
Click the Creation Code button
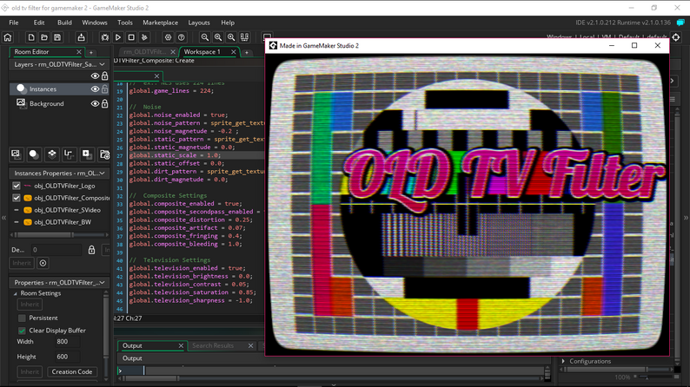click(72, 371)
